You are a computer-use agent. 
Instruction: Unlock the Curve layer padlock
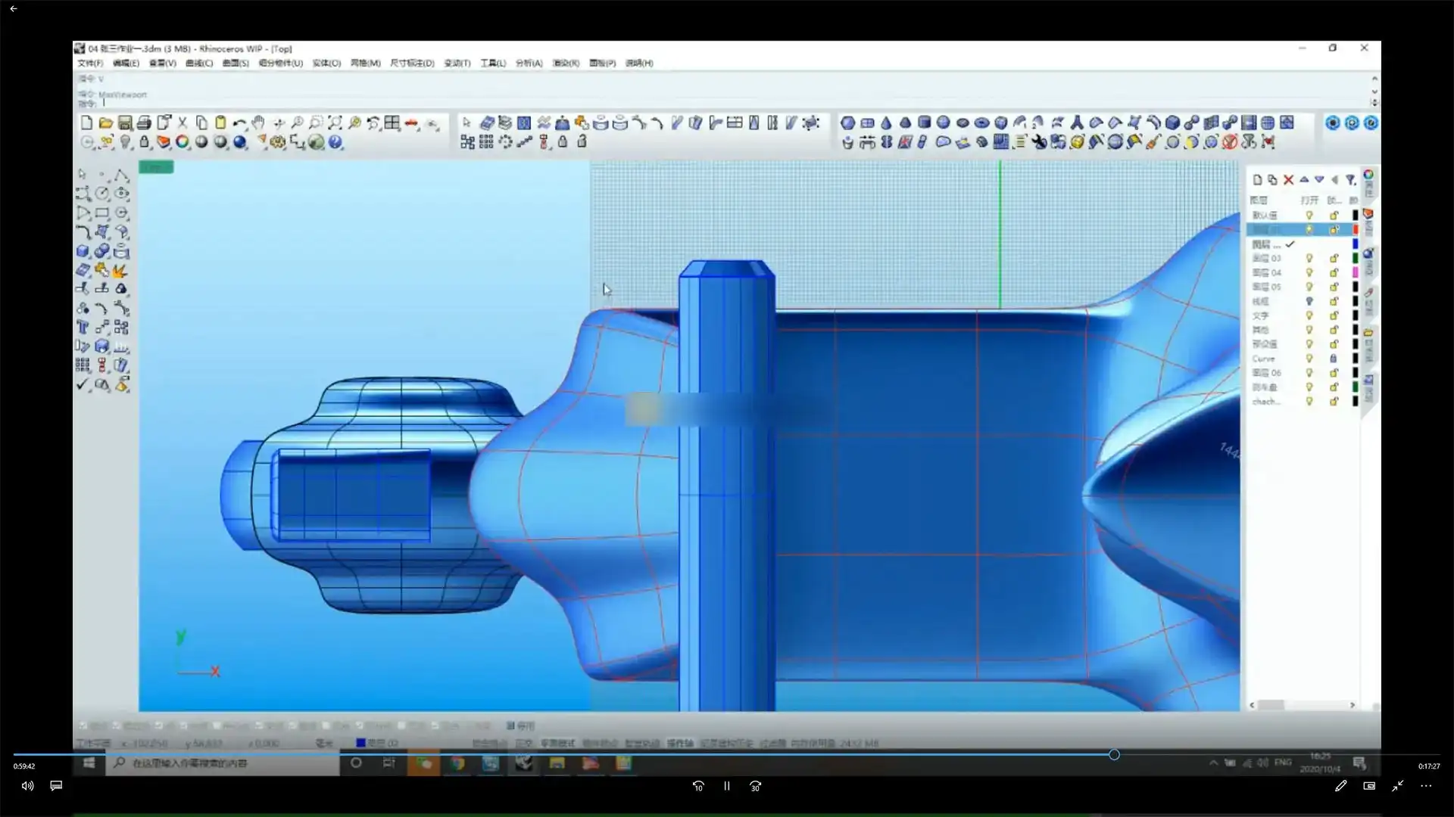(1334, 359)
